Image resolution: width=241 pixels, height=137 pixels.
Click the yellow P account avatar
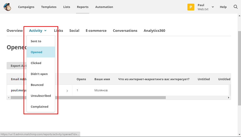point(191,7)
